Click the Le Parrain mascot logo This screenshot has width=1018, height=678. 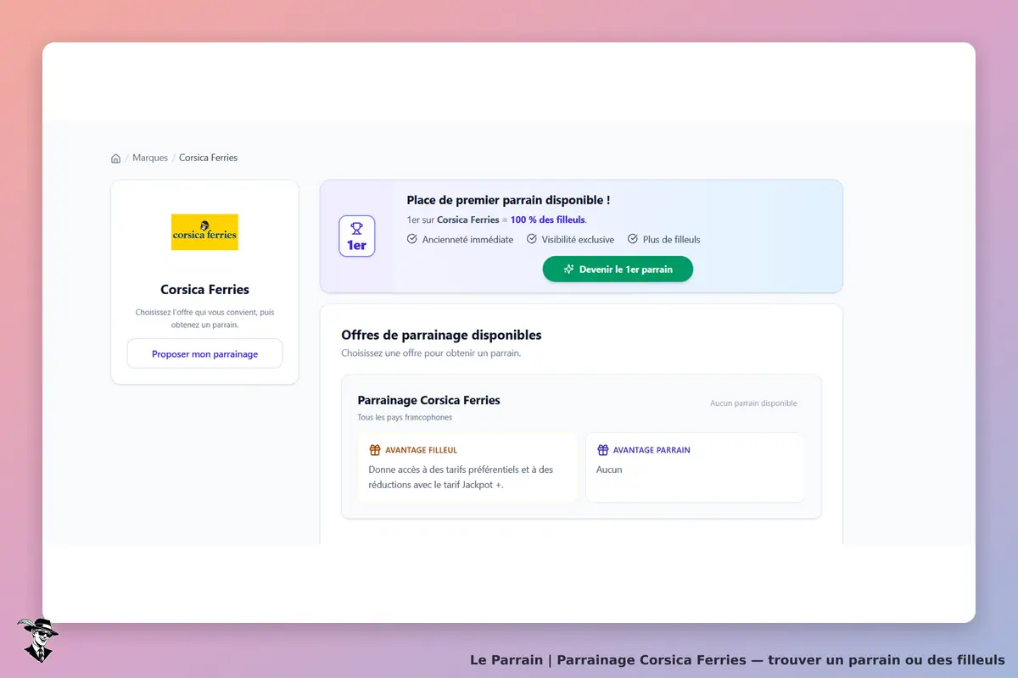(x=37, y=640)
